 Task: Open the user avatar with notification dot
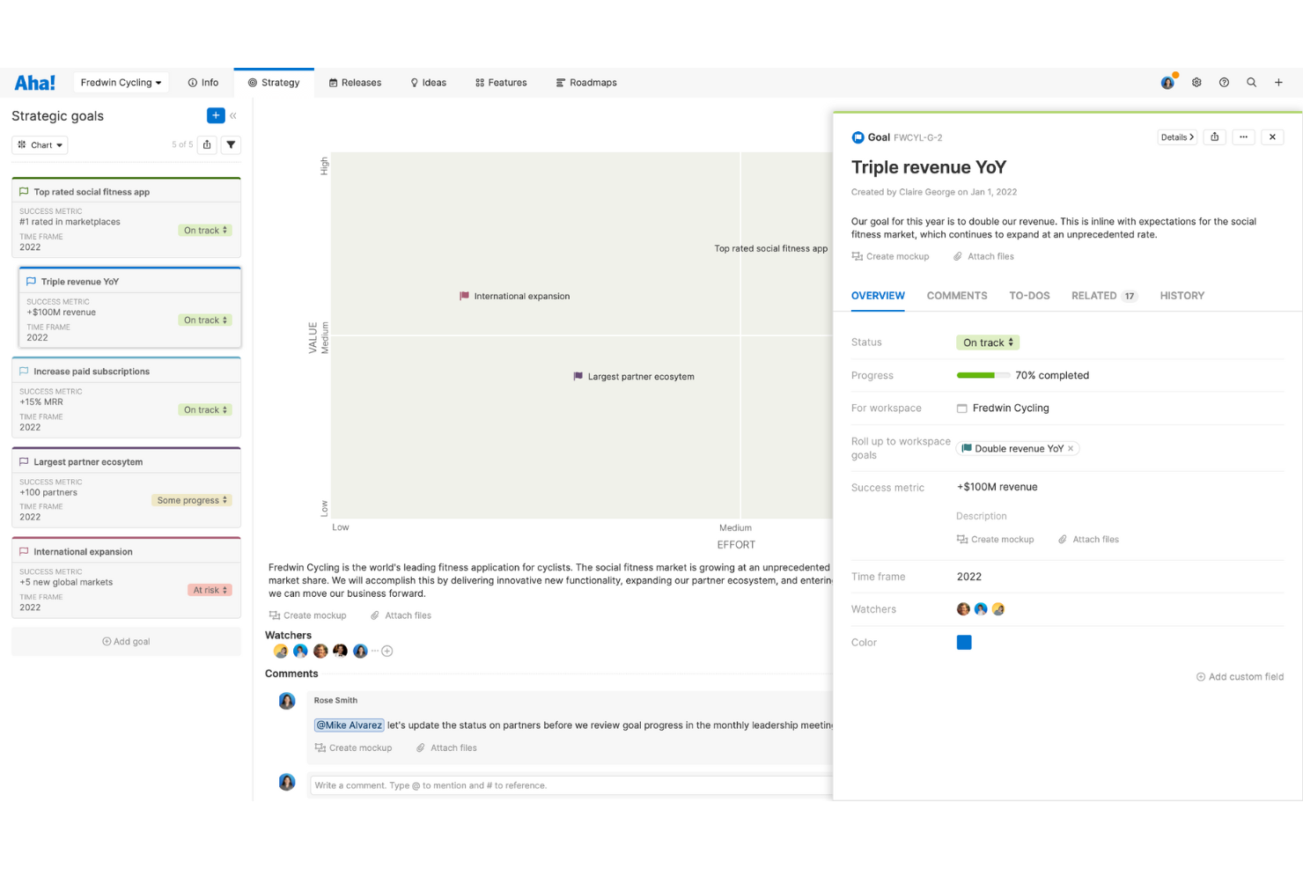tap(1168, 82)
